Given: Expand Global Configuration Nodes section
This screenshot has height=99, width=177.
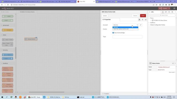Looking at the screenshot, I should click(149, 25).
